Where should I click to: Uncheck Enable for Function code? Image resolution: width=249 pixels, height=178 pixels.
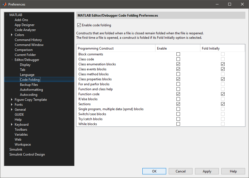(x=178, y=94)
